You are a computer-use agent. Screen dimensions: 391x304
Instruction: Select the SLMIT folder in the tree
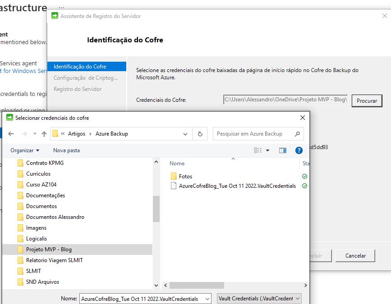[x=33, y=271]
